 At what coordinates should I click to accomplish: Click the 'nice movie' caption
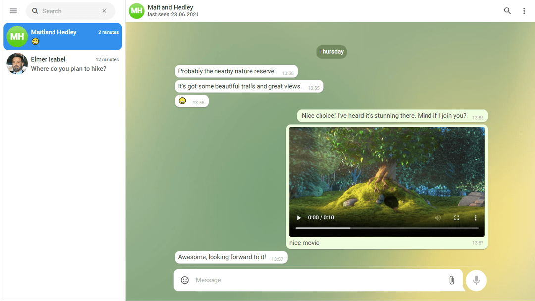[x=304, y=243]
